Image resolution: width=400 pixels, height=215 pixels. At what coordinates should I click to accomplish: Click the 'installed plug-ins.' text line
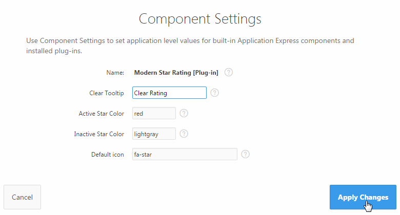pos(54,51)
